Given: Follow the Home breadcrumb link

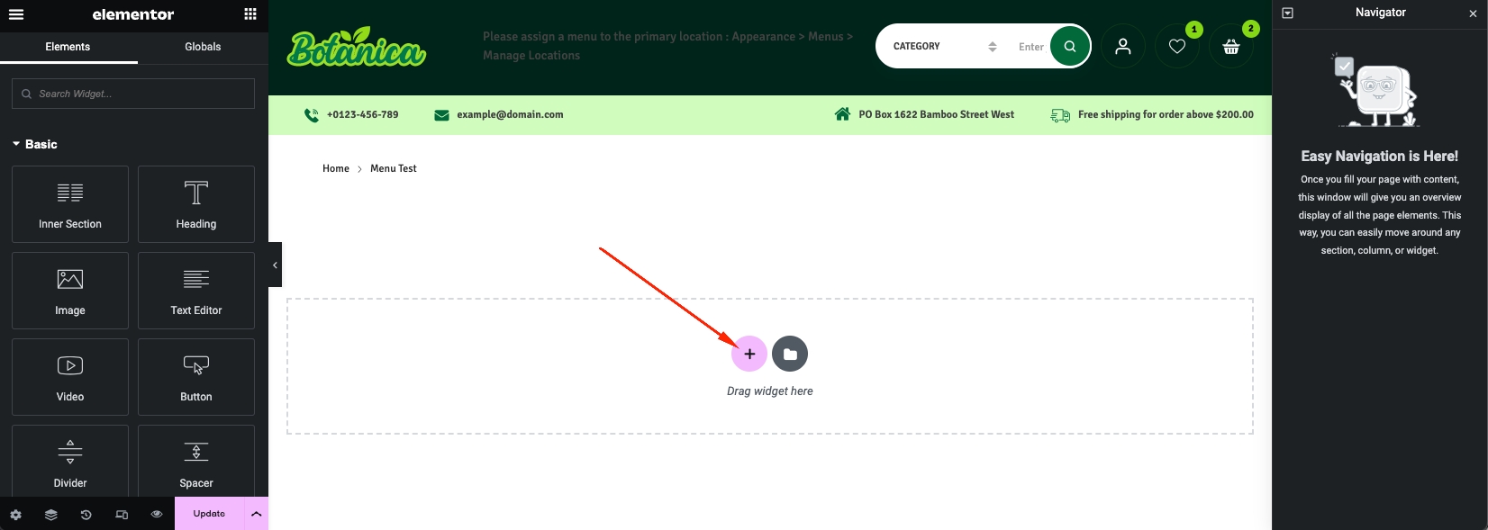Looking at the screenshot, I should (x=336, y=168).
